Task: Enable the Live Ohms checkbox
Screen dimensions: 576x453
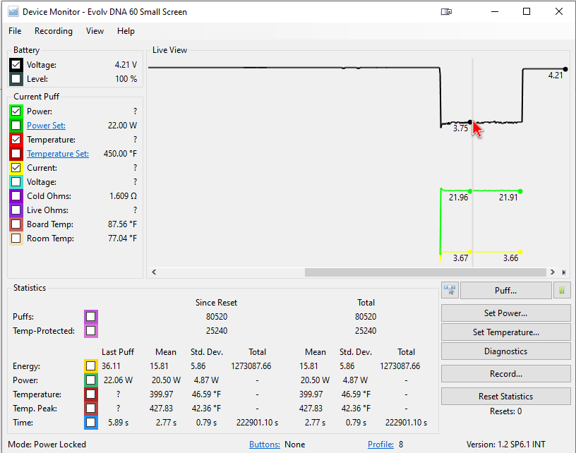Action: (16, 210)
